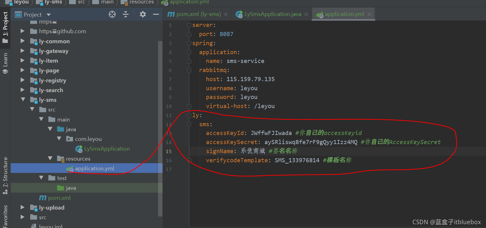The width and height of the screenshot is (486, 228).
Task: Open Project panel settings gear
Action: [x=143, y=14]
